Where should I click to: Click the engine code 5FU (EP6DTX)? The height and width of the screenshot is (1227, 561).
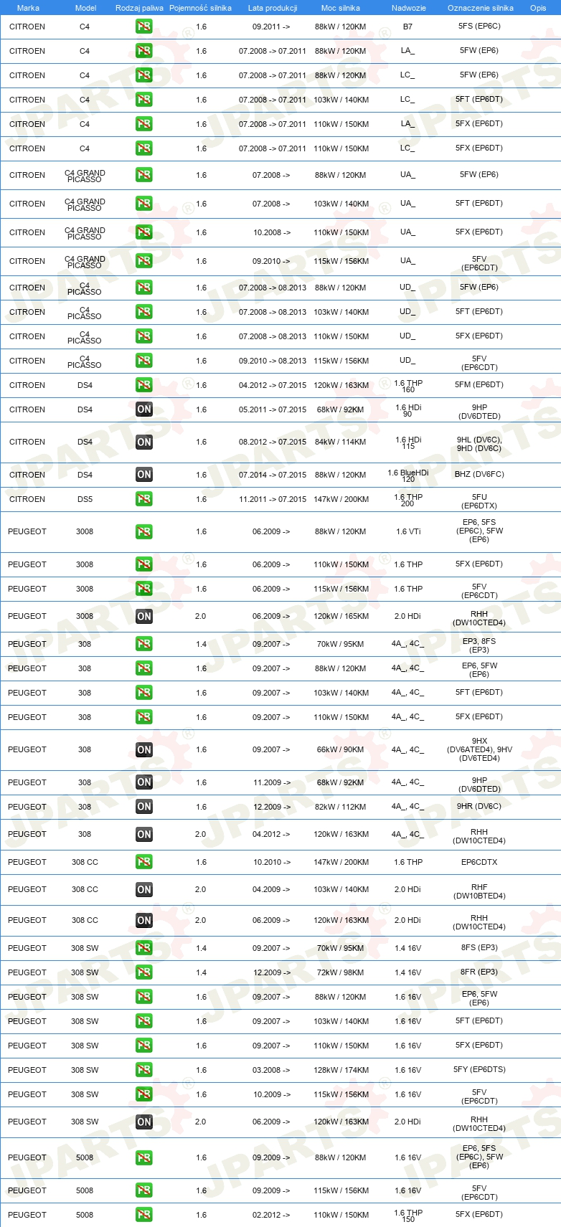[479, 501]
